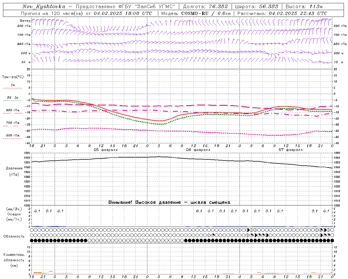Image resolution: width=348 pixels, height=279 pixels.
Task: Click the 700 гПа temperature legend label
Action: pos(13,123)
